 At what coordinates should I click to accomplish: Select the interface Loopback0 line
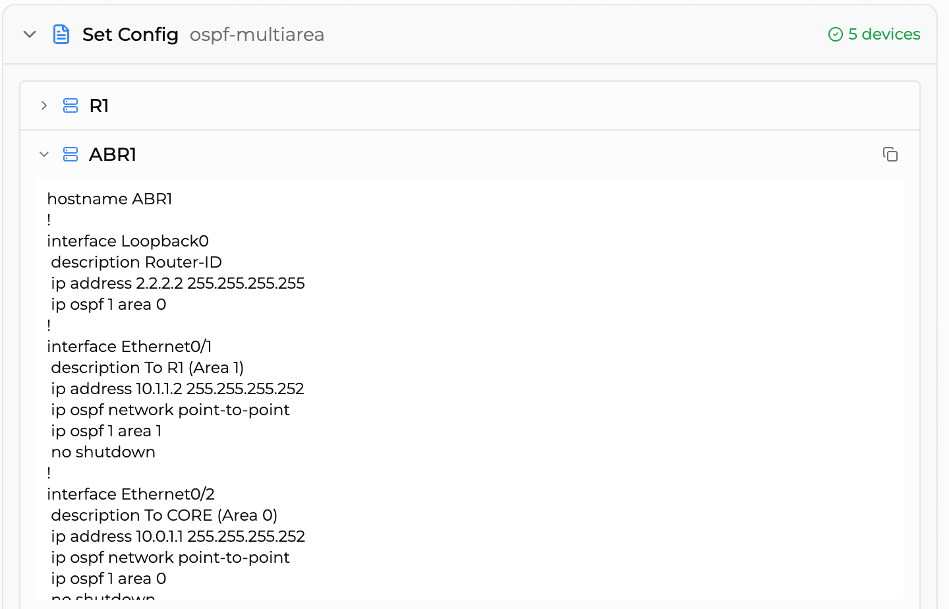coord(127,241)
